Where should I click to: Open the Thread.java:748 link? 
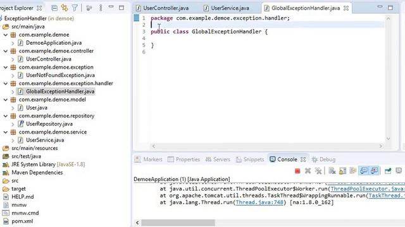pyautogui.click(x=259, y=202)
